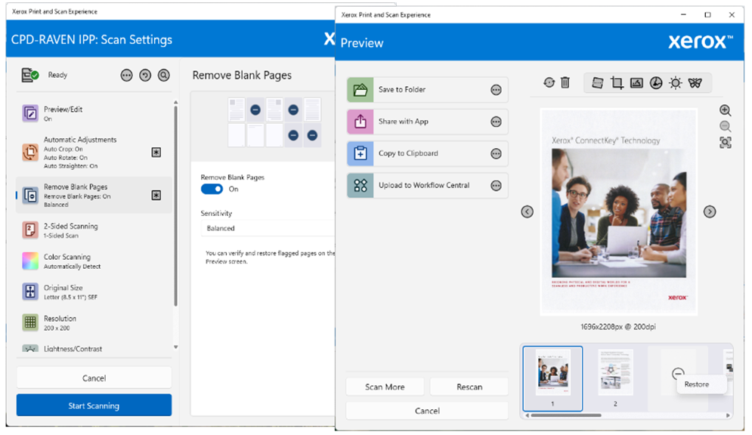Select the crop tool icon
This screenshot has height=435, width=752.
tap(617, 83)
